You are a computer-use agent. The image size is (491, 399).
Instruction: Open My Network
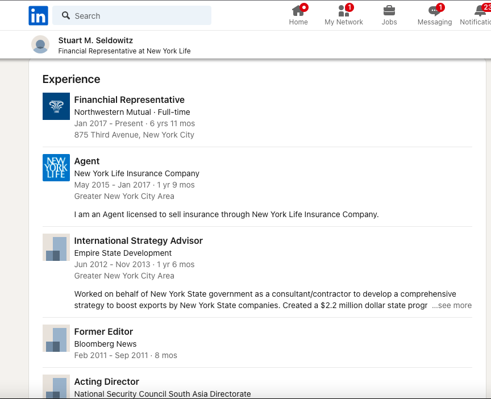(x=343, y=15)
